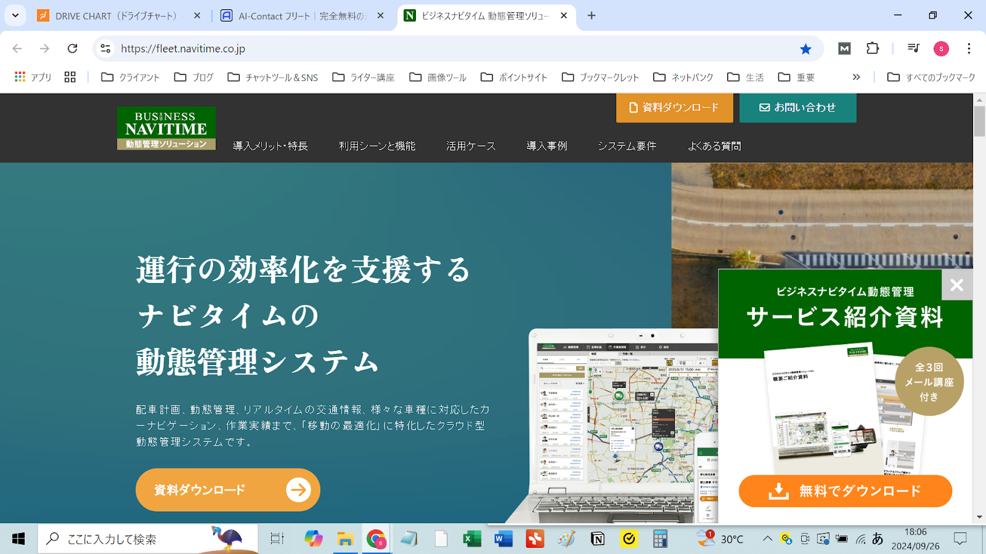Open the Extensions puzzle menu
The image size is (986, 554).
tap(873, 49)
